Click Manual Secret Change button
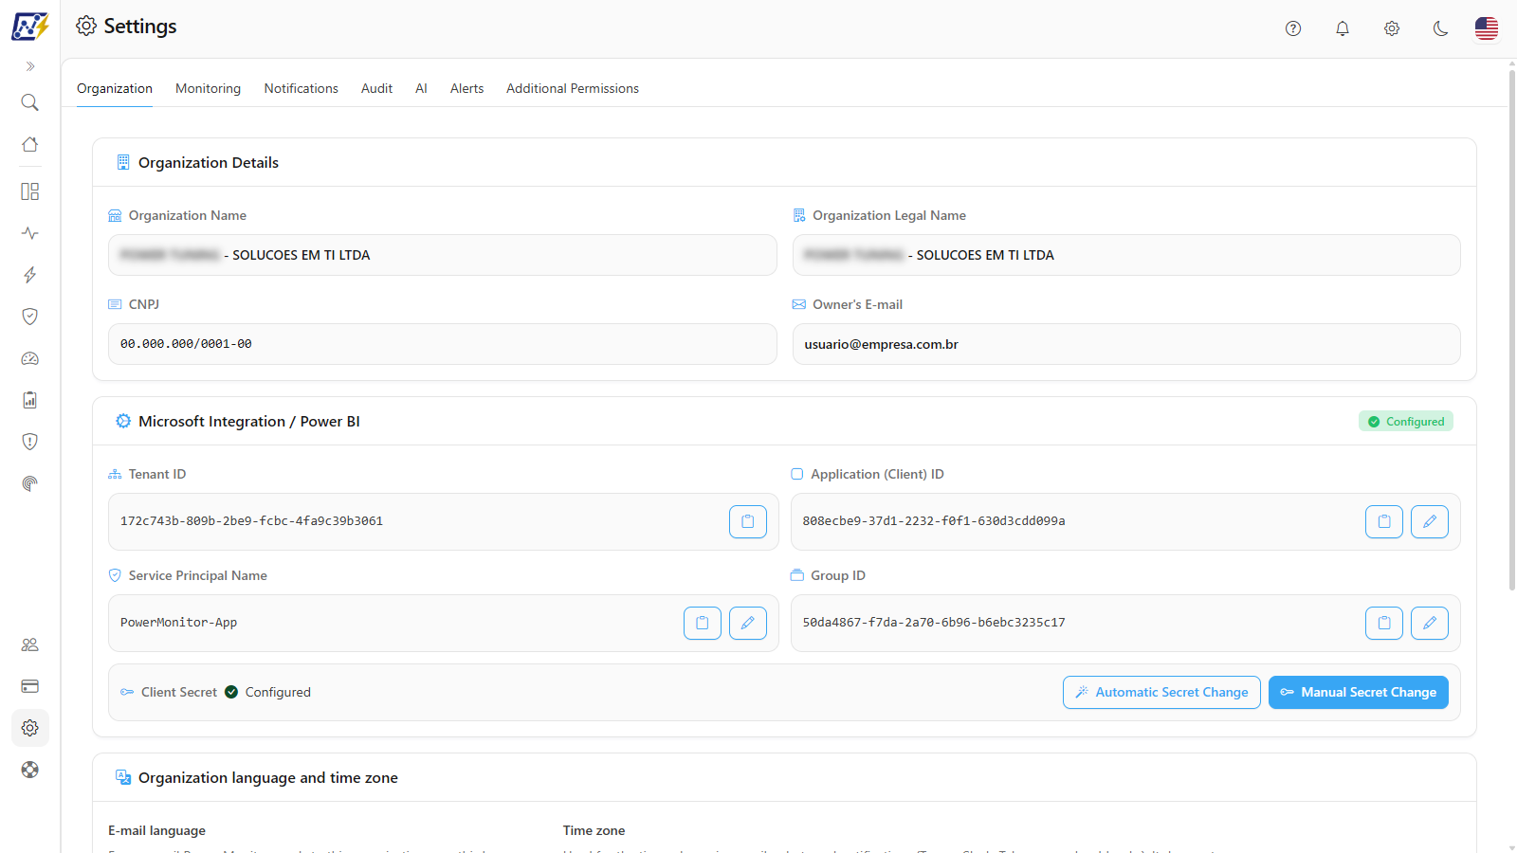 1359,692
